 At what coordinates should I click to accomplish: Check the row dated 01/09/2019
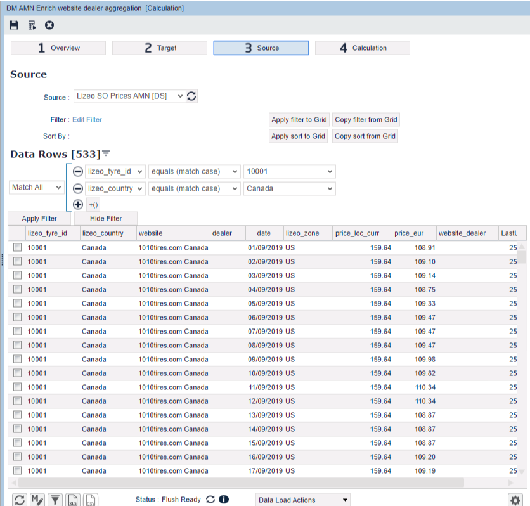click(x=18, y=248)
